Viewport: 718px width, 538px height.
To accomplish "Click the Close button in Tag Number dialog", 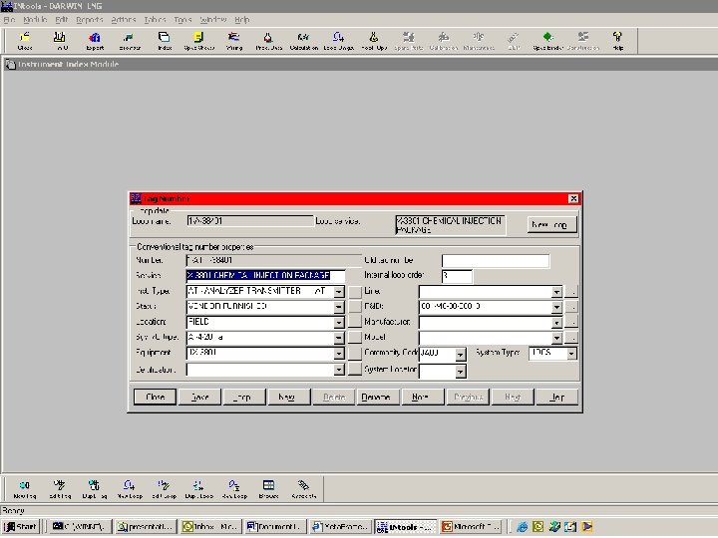I will coord(155,397).
